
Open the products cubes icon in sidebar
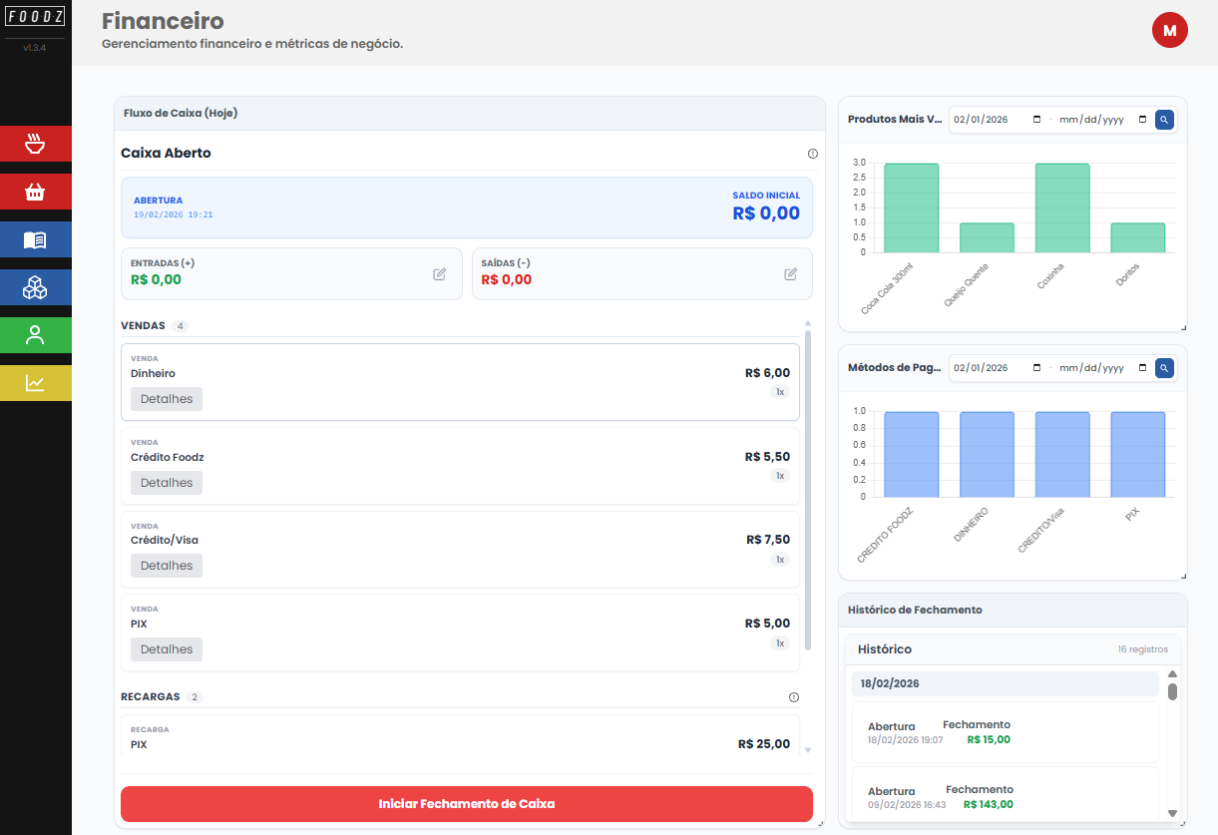36,287
